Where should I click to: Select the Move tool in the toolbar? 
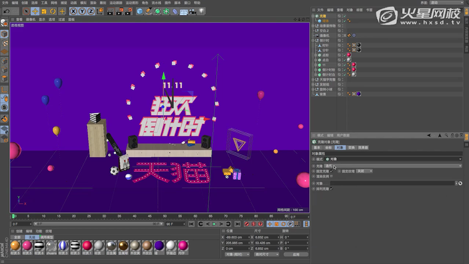[x=35, y=11]
